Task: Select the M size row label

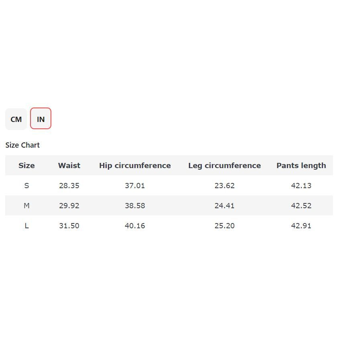Action: pyautogui.click(x=26, y=205)
